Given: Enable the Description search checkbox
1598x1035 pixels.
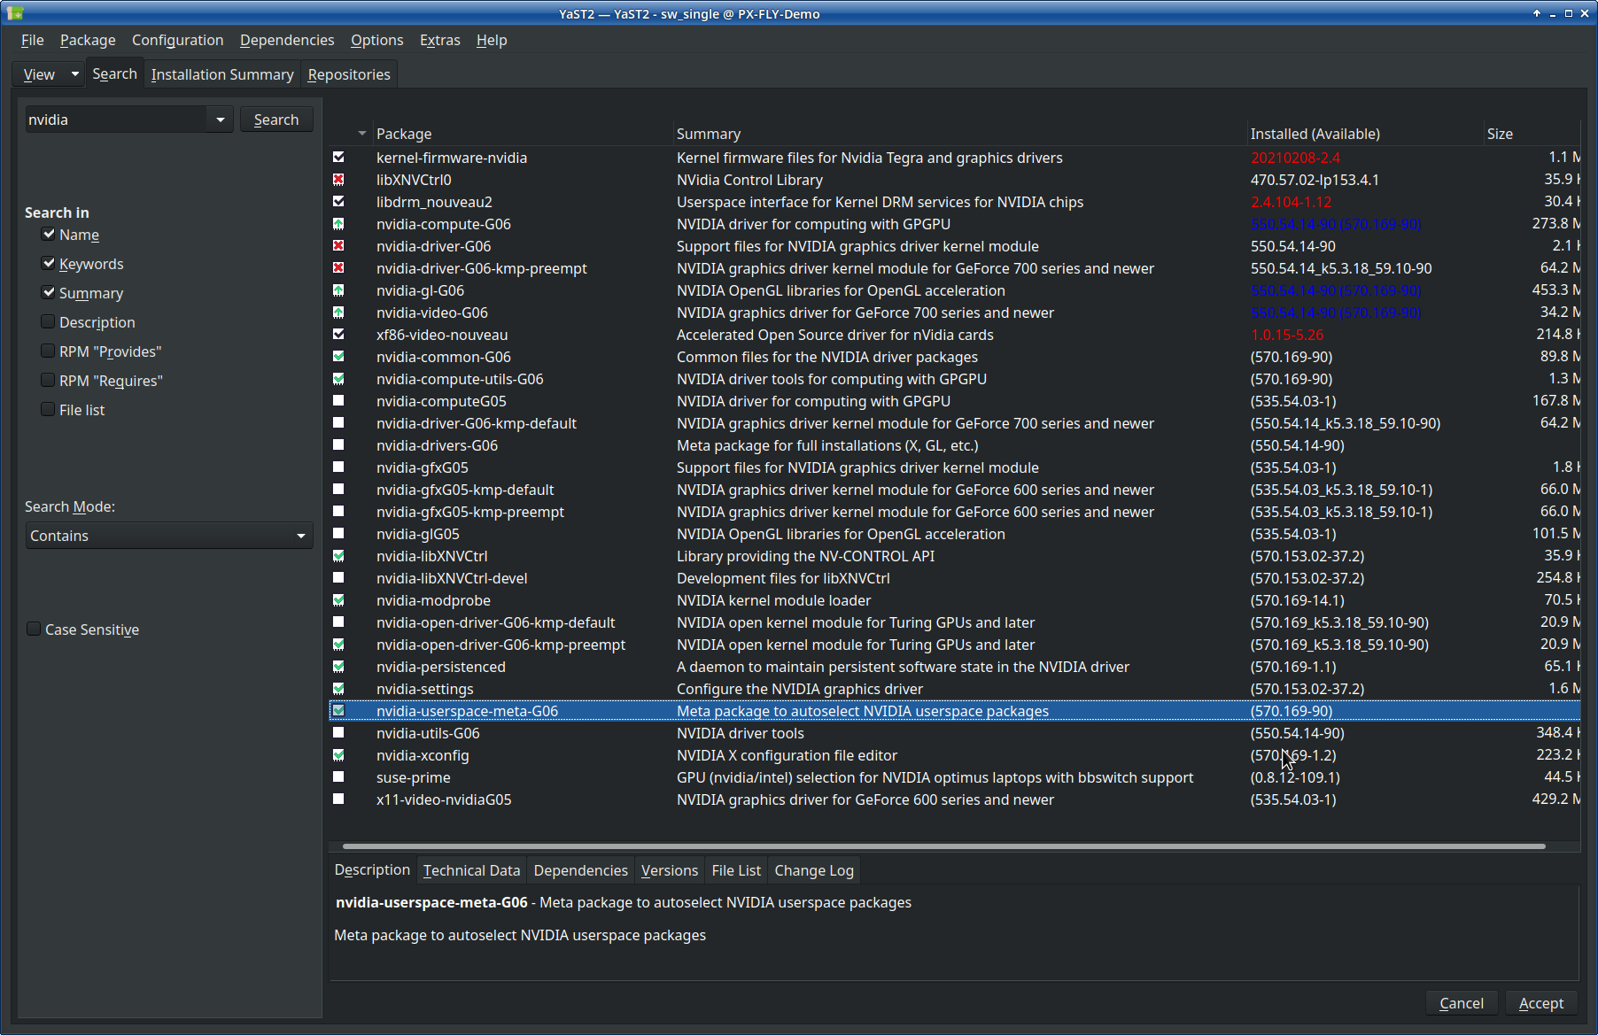Looking at the screenshot, I should 47,322.
